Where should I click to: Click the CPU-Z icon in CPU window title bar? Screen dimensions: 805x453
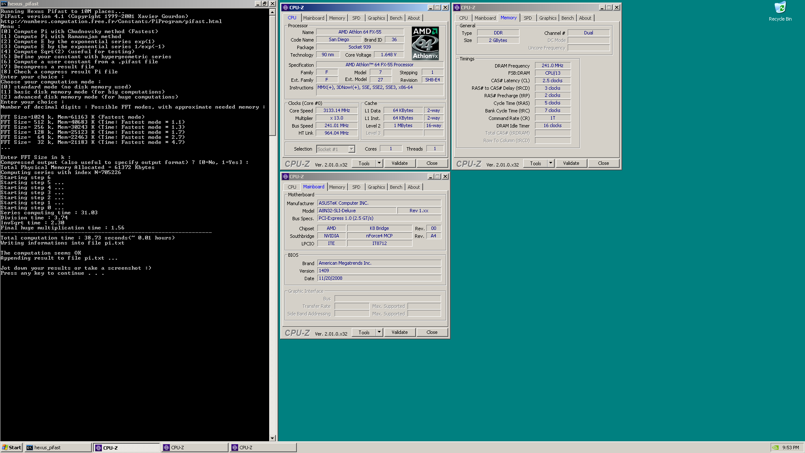(x=286, y=8)
